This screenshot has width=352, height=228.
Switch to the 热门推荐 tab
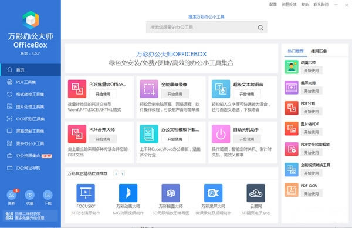point(296,51)
